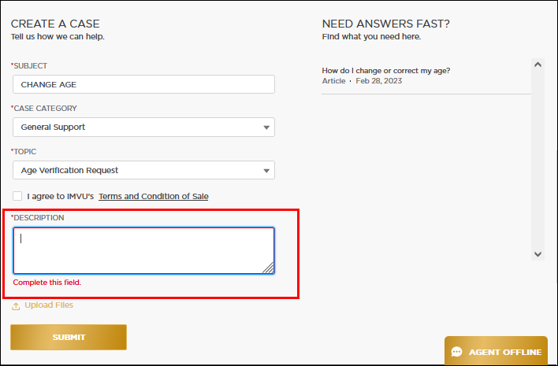Click the Topic dropdown arrow icon
558x366 pixels.
point(266,171)
